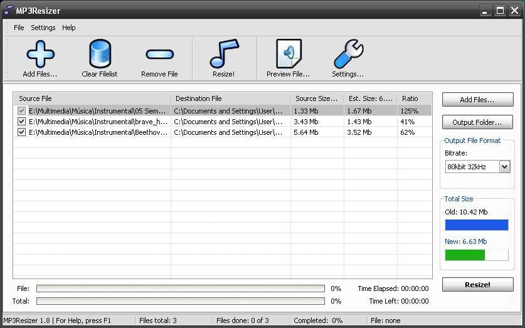525x328 pixels.
Task: Click Files total: 3 in status bar
Action: click(x=157, y=320)
